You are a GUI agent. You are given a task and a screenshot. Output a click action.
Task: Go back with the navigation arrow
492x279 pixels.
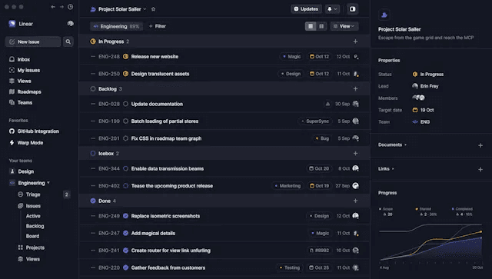click(53, 7)
